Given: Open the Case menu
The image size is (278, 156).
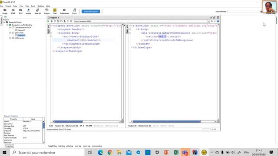Looking at the screenshot, I should [21, 6].
